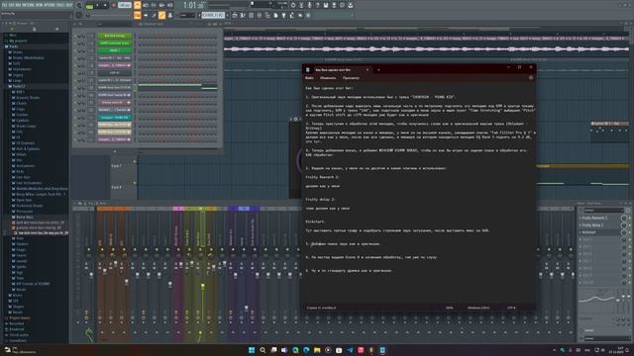Click the red Record button
Image resolution: width=634 pixels, height=356 pixels.
(x=114, y=5)
